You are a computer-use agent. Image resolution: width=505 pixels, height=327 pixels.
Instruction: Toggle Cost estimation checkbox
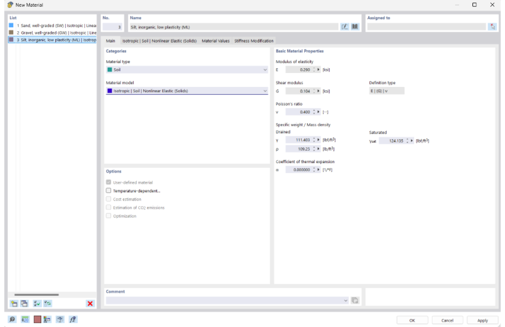108,199
